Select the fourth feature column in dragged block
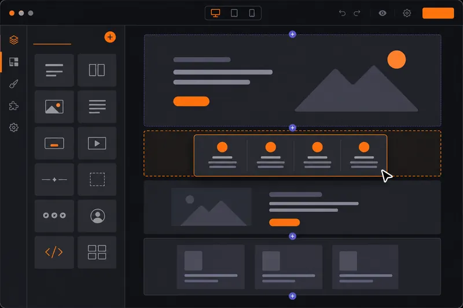Screen dimensions: 463x308 click(364, 155)
